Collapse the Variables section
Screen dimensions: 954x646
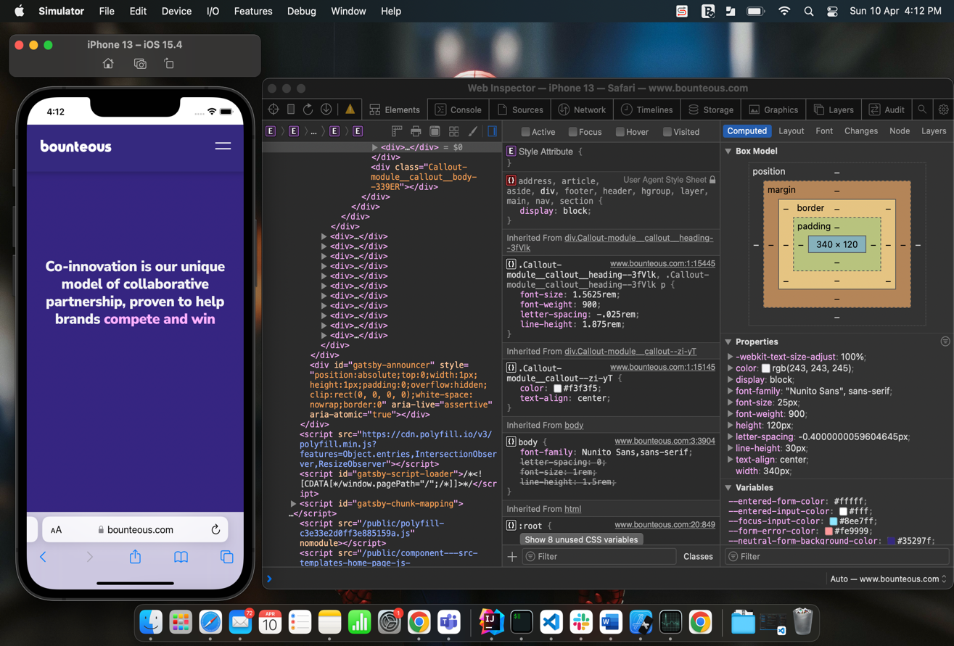coord(728,488)
